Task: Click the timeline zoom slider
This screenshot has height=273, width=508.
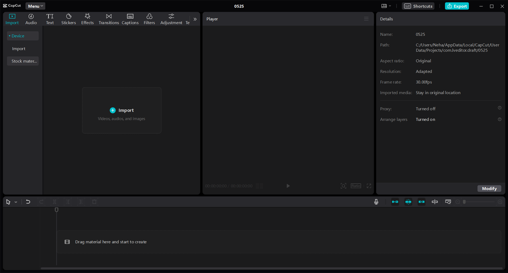Action: click(479, 202)
